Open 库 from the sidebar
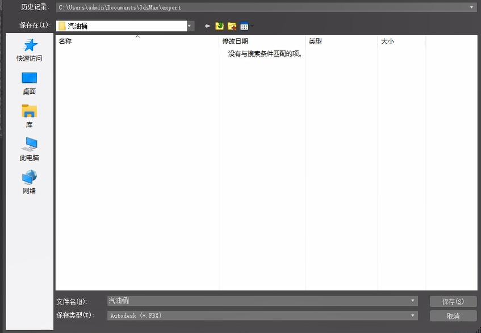 click(x=30, y=116)
